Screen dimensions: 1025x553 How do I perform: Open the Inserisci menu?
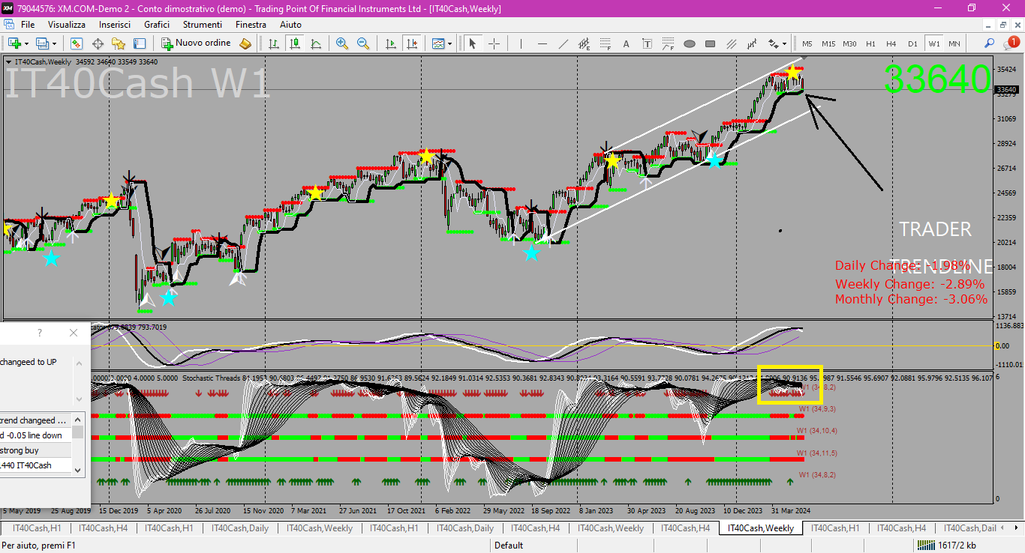point(115,25)
